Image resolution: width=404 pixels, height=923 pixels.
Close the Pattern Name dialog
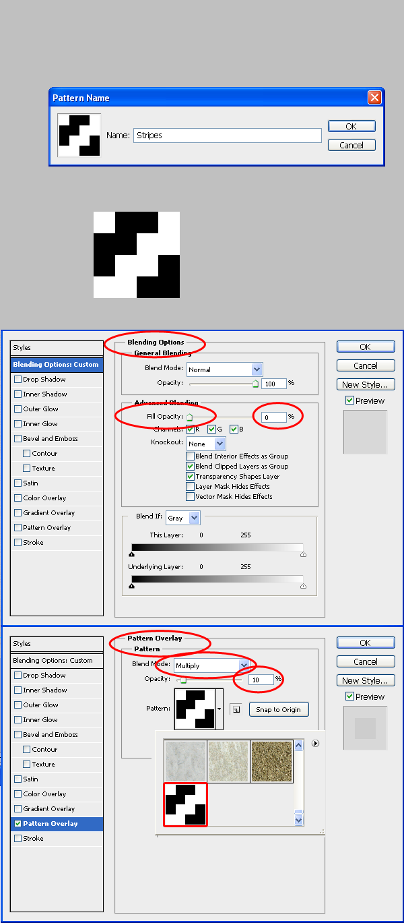tap(374, 98)
